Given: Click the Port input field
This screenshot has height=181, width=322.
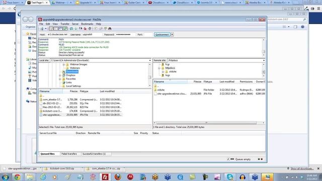Looking at the screenshot, I should coord(148,35).
